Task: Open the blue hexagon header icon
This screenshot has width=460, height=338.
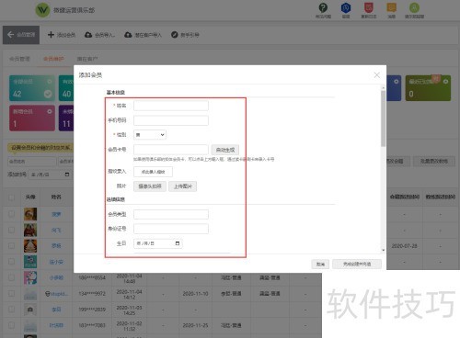Action: click(x=346, y=7)
